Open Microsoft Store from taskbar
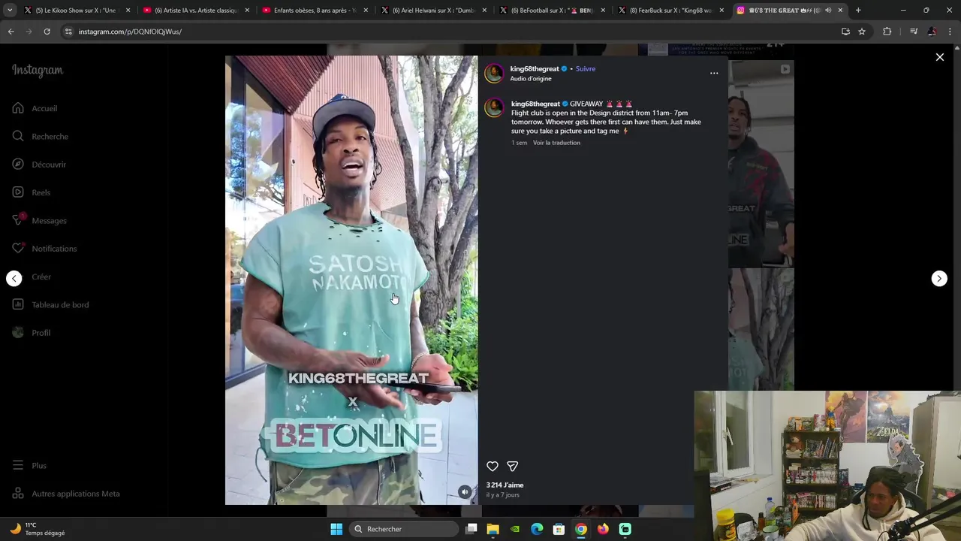The height and width of the screenshot is (541, 961). [559, 529]
